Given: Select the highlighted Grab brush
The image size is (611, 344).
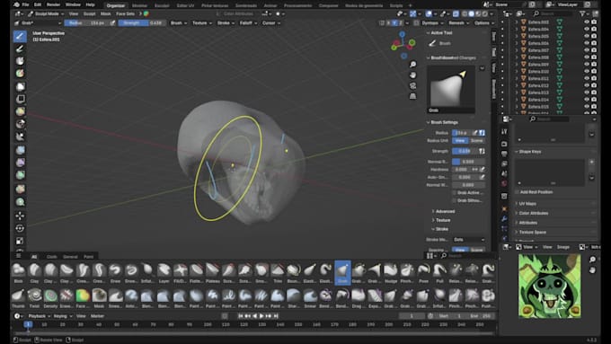Looking at the screenshot, I should point(342,272).
